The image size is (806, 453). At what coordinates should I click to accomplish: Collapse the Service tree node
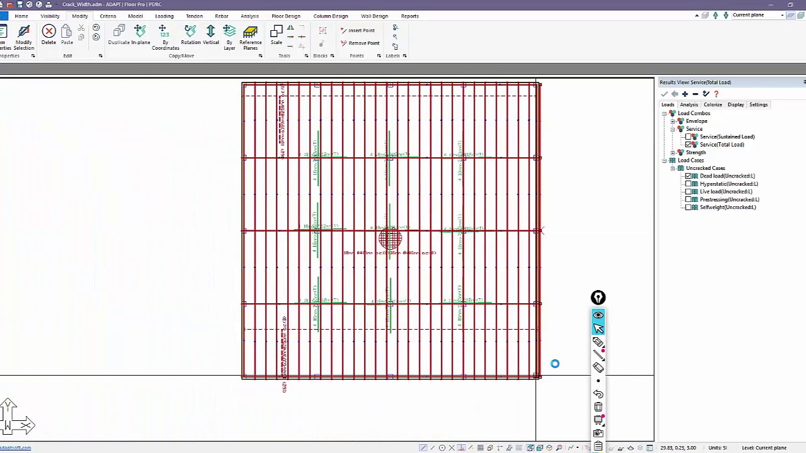(673, 129)
